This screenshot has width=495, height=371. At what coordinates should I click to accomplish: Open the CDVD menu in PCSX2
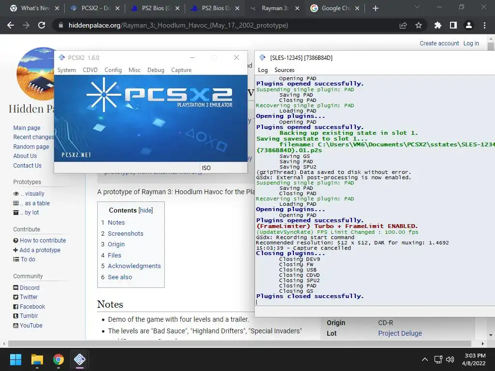(x=90, y=70)
